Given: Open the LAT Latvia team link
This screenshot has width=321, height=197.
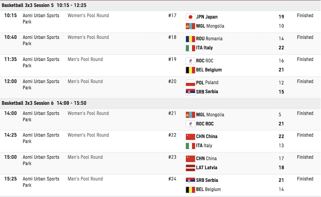Looking at the screenshot, I should [x=207, y=168].
